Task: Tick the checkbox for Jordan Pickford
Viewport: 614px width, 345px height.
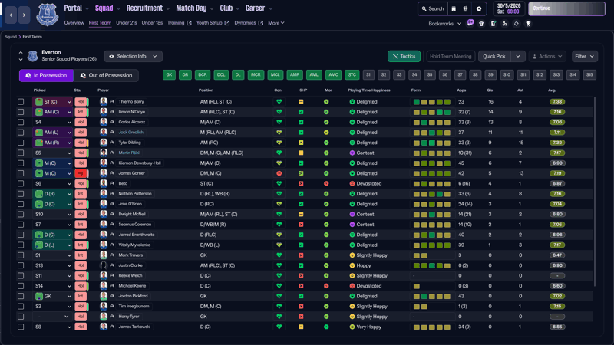Action: (x=21, y=296)
